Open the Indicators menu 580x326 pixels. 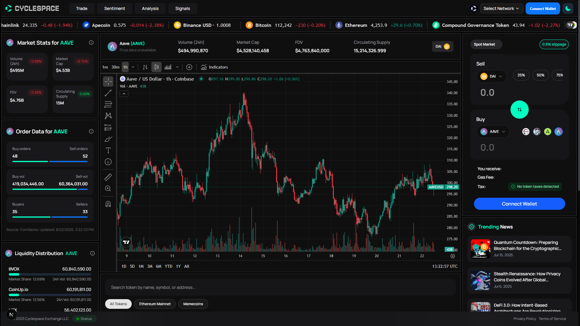(214, 67)
